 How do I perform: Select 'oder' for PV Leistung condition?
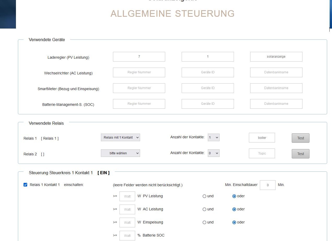coord(234,196)
